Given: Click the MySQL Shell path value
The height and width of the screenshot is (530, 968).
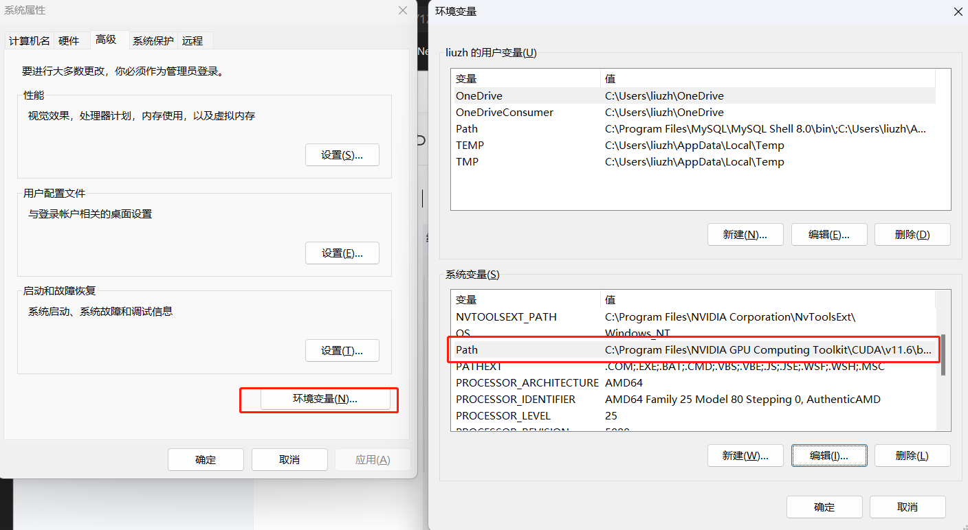Looking at the screenshot, I should (x=766, y=129).
